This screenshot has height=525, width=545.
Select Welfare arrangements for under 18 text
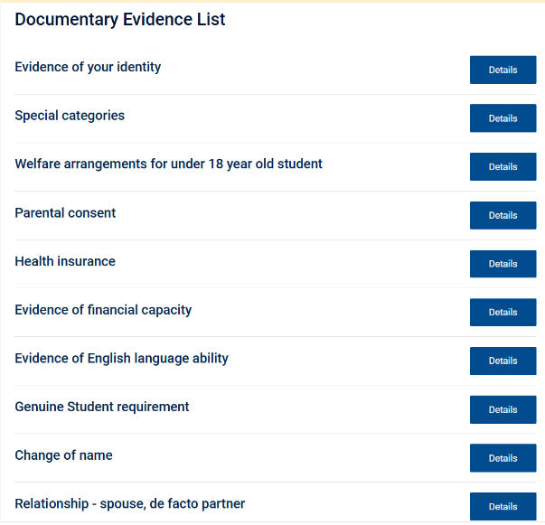pos(168,164)
